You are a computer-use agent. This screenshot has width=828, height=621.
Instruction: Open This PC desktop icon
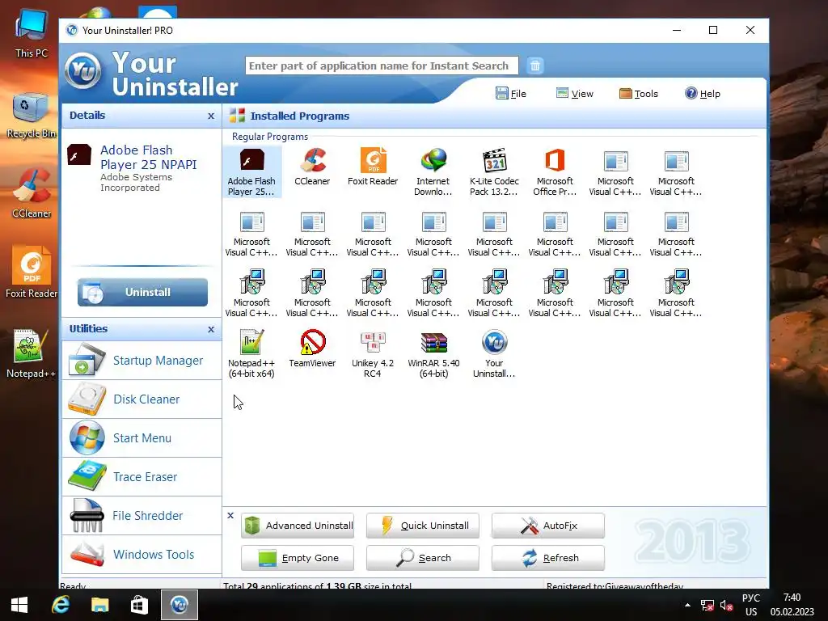32,34
